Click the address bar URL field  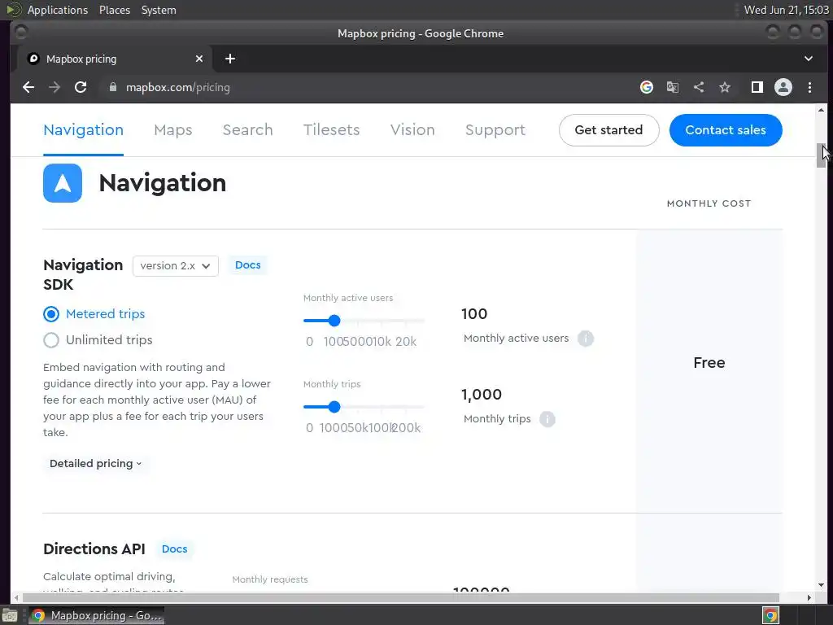point(367,87)
